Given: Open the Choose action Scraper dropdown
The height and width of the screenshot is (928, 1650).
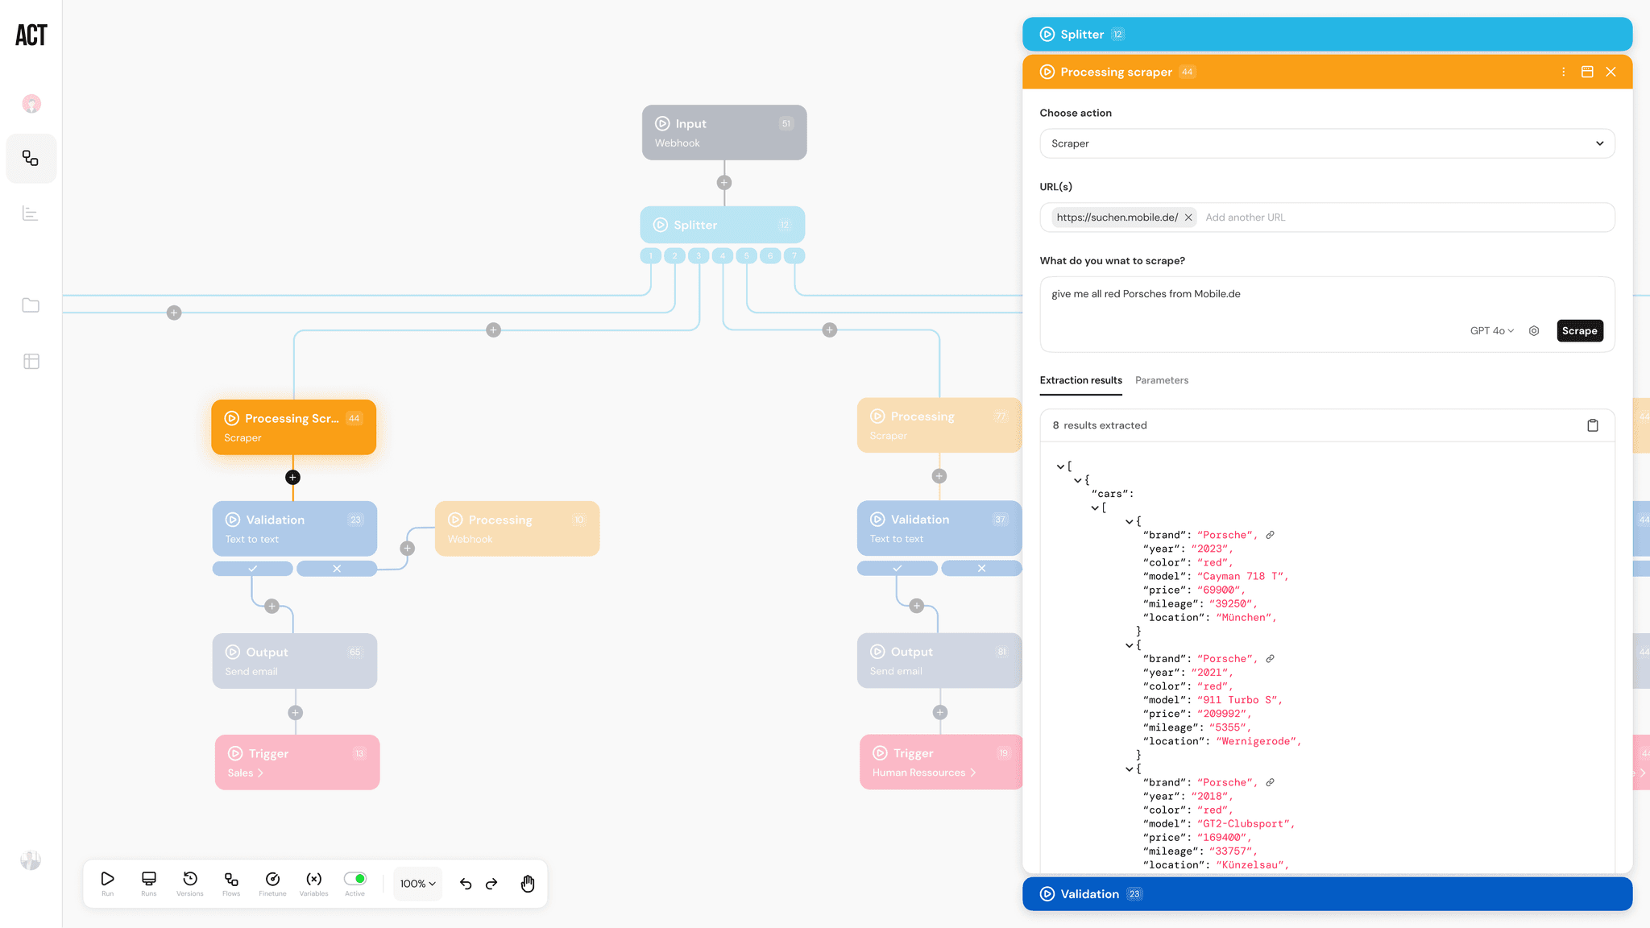Looking at the screenshot, I should [1327, 143].
